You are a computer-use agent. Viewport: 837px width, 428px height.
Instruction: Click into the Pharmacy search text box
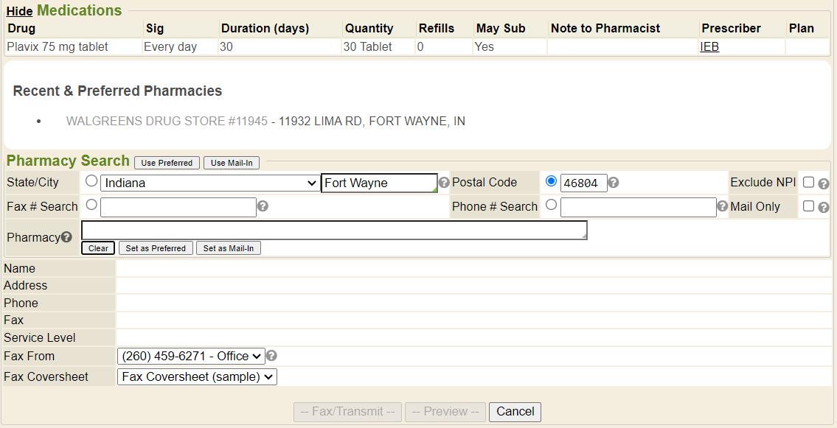(334, 230)
